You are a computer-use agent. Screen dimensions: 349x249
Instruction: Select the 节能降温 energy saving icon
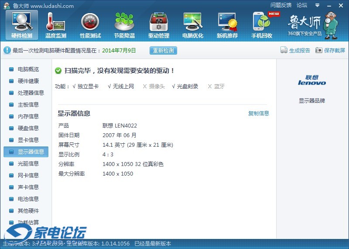(124, 24)
